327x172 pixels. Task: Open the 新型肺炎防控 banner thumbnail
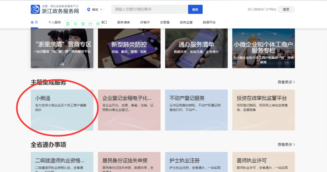pos(129,48)
